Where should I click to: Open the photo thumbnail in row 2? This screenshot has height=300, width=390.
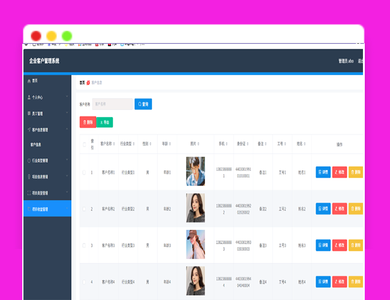[x=196, y=208]
